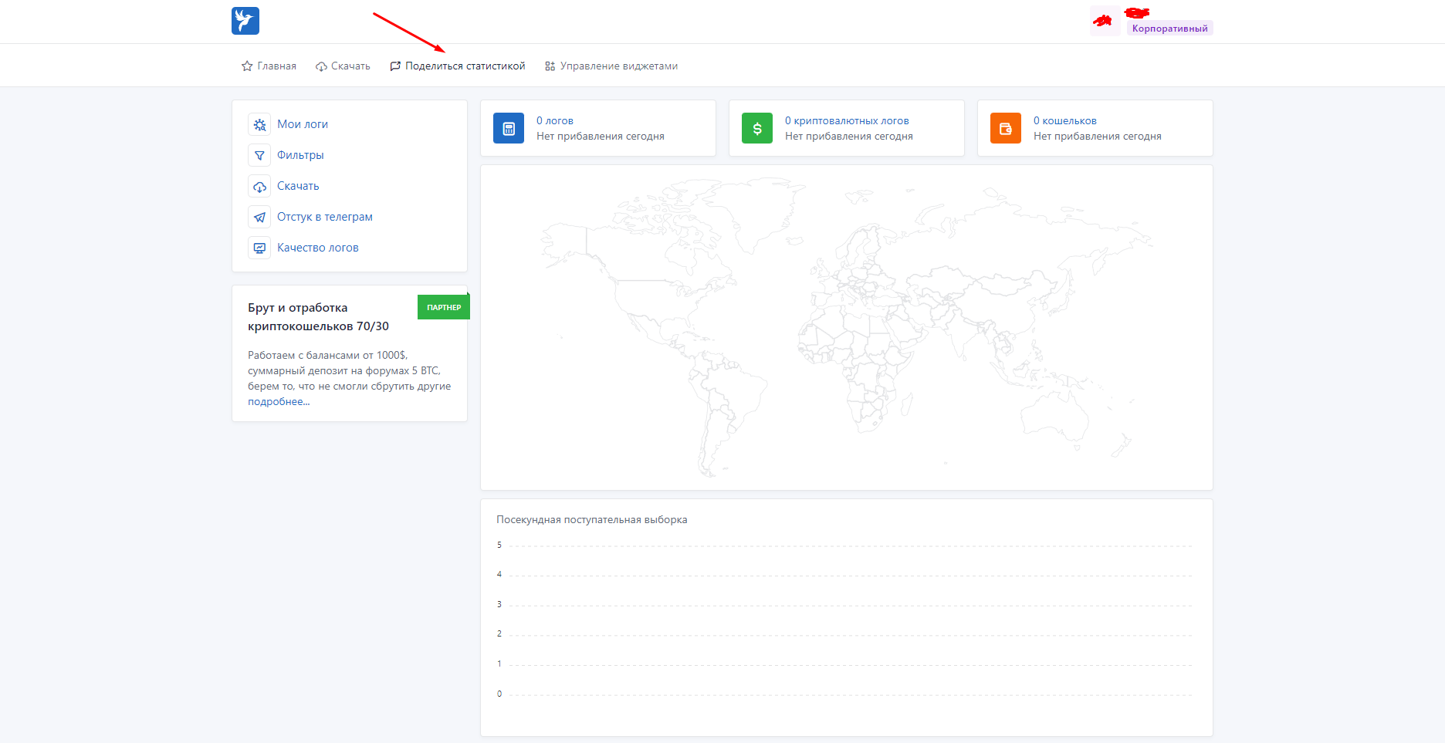Click the Корпоративный account badge
Image resolution: width=1445 pixels, height=743 pixels.
pyautogui.click(x=1169, y=29)
